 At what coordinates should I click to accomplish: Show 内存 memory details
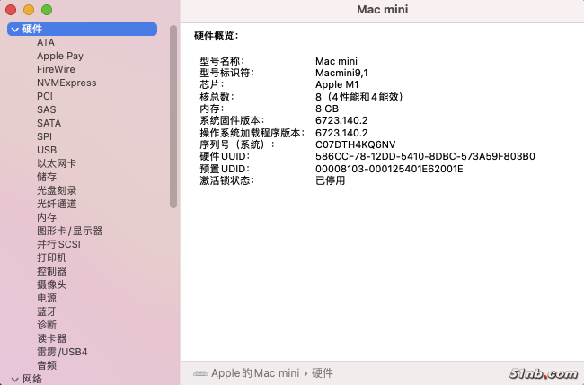tap(47, 217)
